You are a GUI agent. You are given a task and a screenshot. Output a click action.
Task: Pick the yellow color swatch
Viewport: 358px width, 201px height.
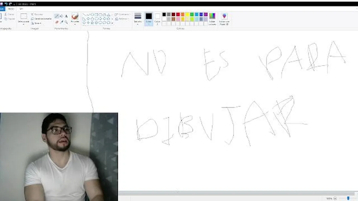[187, 15]
